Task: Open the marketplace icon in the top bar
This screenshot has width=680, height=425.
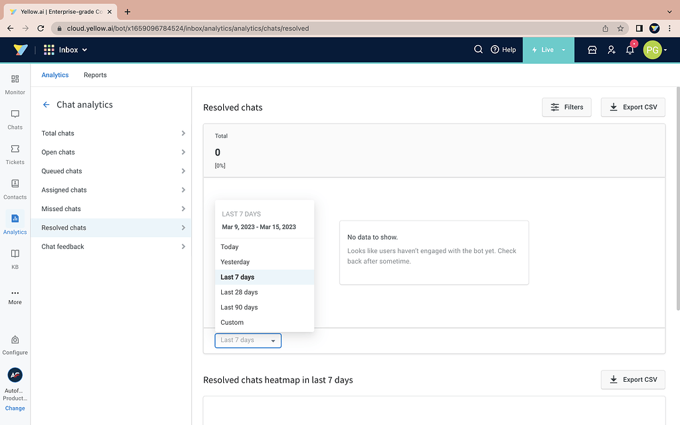Action: [x=592, y=49]
